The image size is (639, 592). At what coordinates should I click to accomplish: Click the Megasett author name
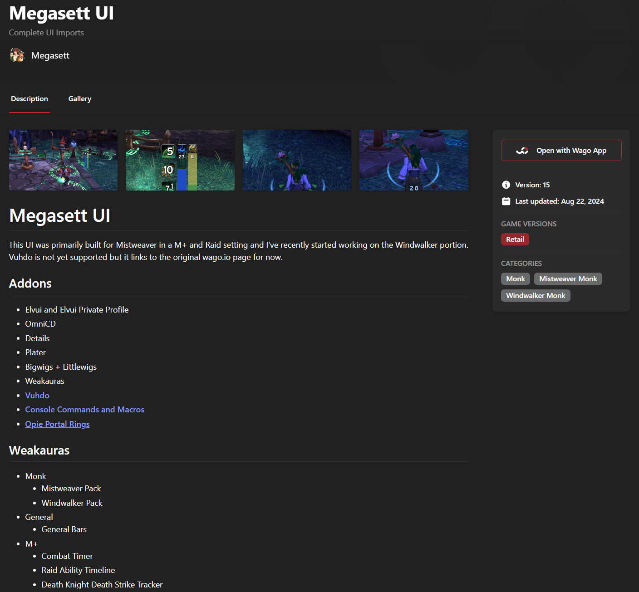(x=50, y=55)
